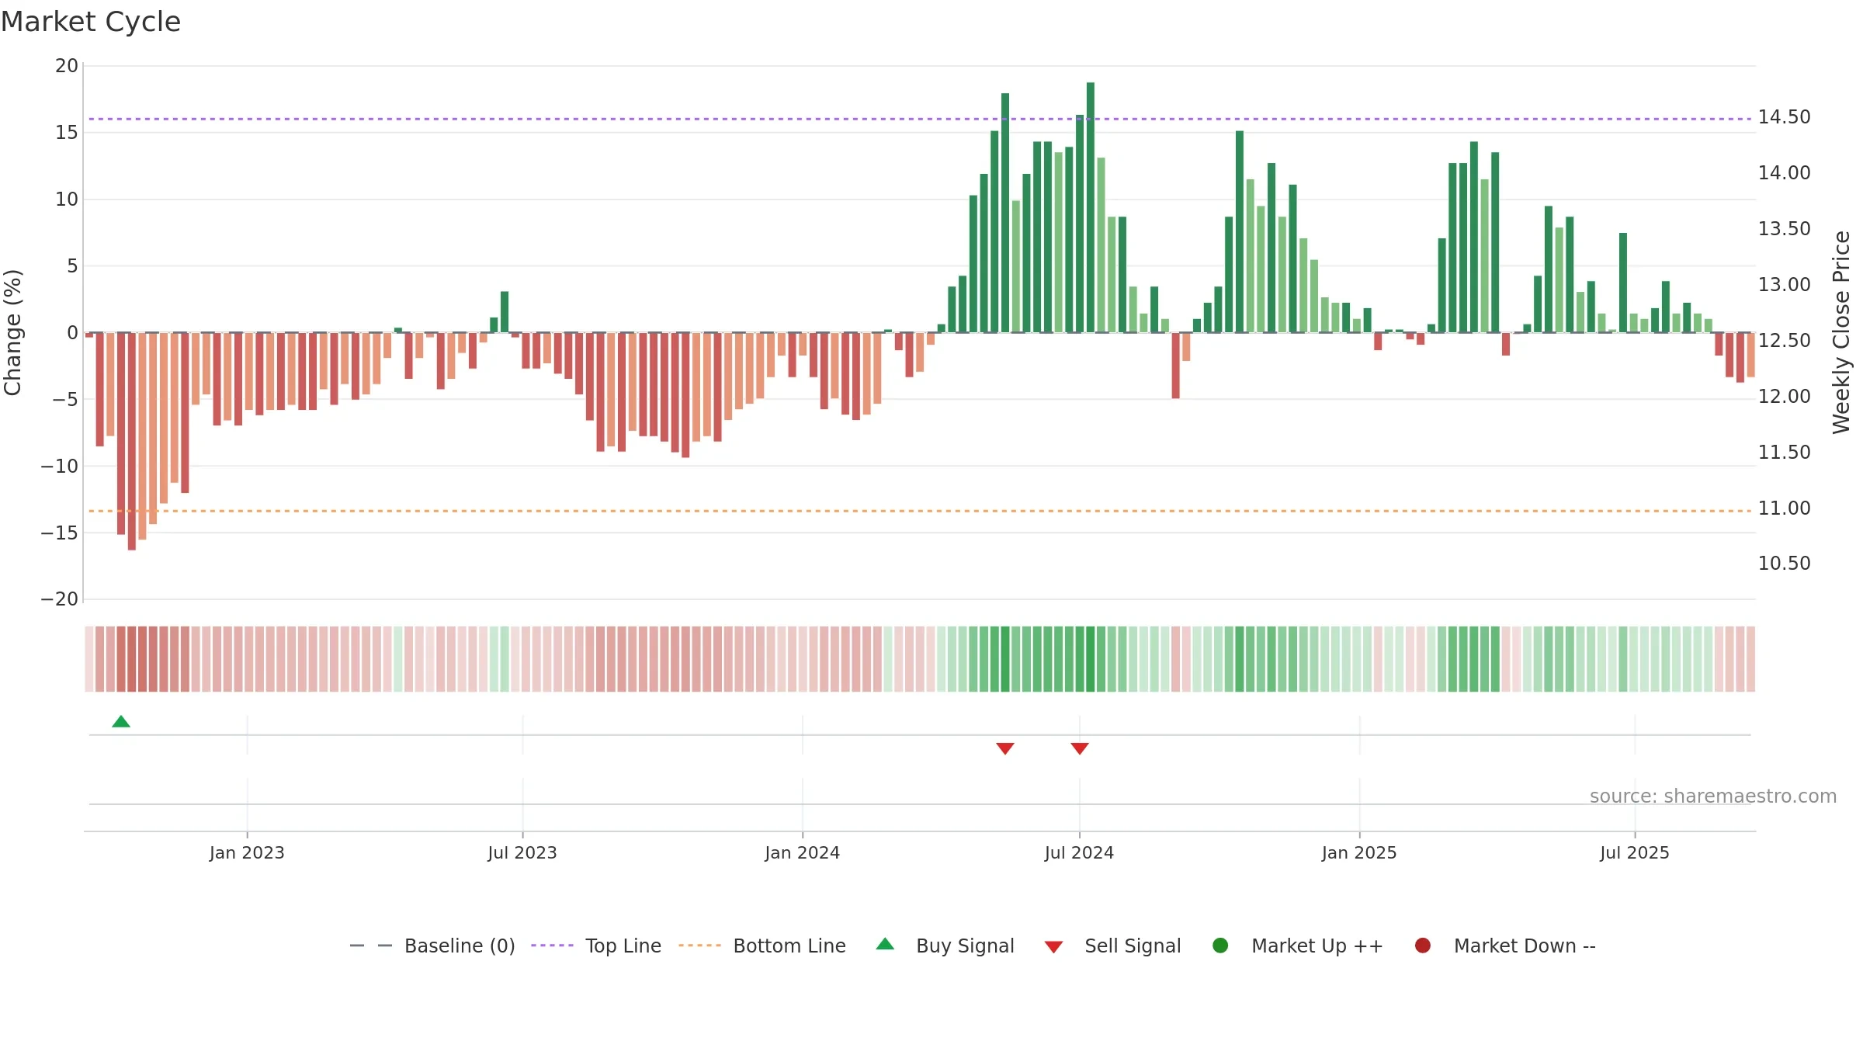Toggle the Market Down -- legend entry
The height and width of the screenshot is (1048, 1863).
click(x=1505, y=946)
